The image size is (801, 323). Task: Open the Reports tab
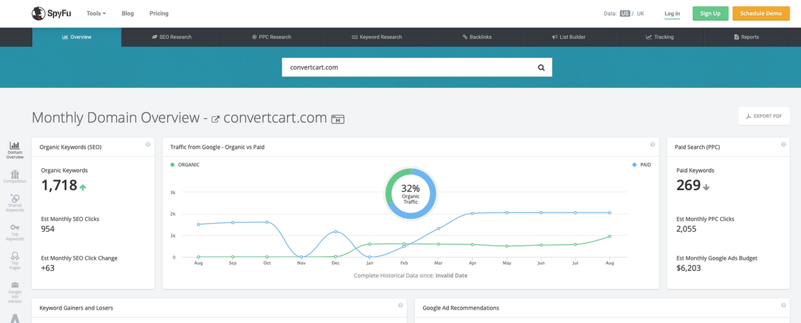point(746,37)
